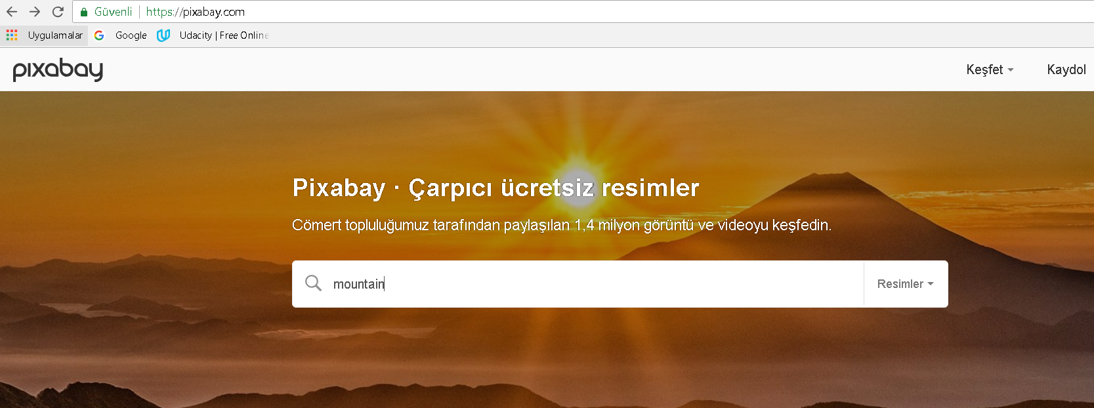The image size is (1094, 408).
Task: Open the Resimler media type dropdown
Action: pyautogui.click(x=906, y=284)
